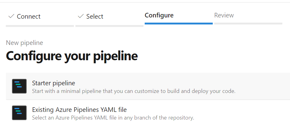
Task: Click the checkmark beside the Select step
Action: tap(81, 16)
